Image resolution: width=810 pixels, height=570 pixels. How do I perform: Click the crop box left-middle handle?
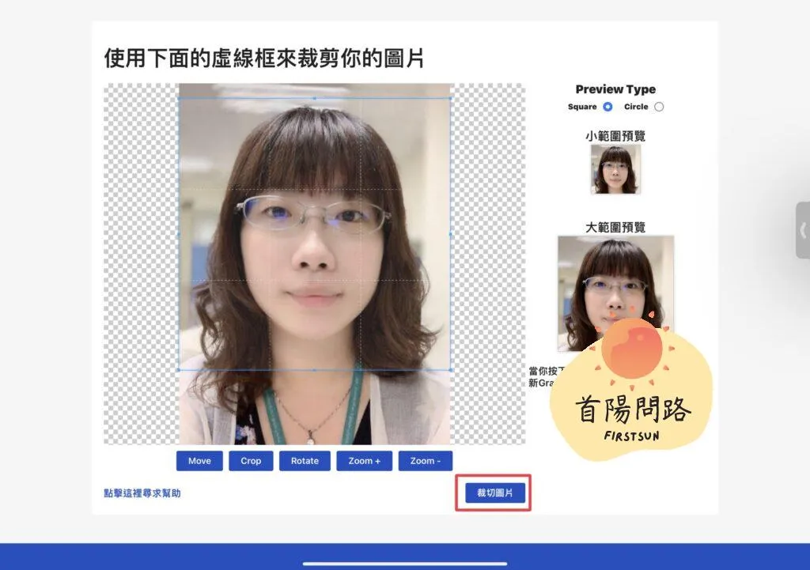pos(179,234)
